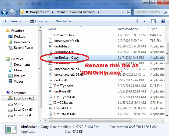Open the Organize menu
This screenshot has height=137, width=169.
coord(13,21)
